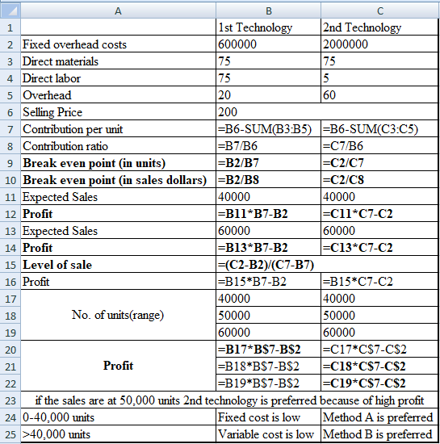Image resolution: width=440 pixels, height=444 pixels.
Task: Click formula =C2/C8
Action: click(x=379, y=180)
